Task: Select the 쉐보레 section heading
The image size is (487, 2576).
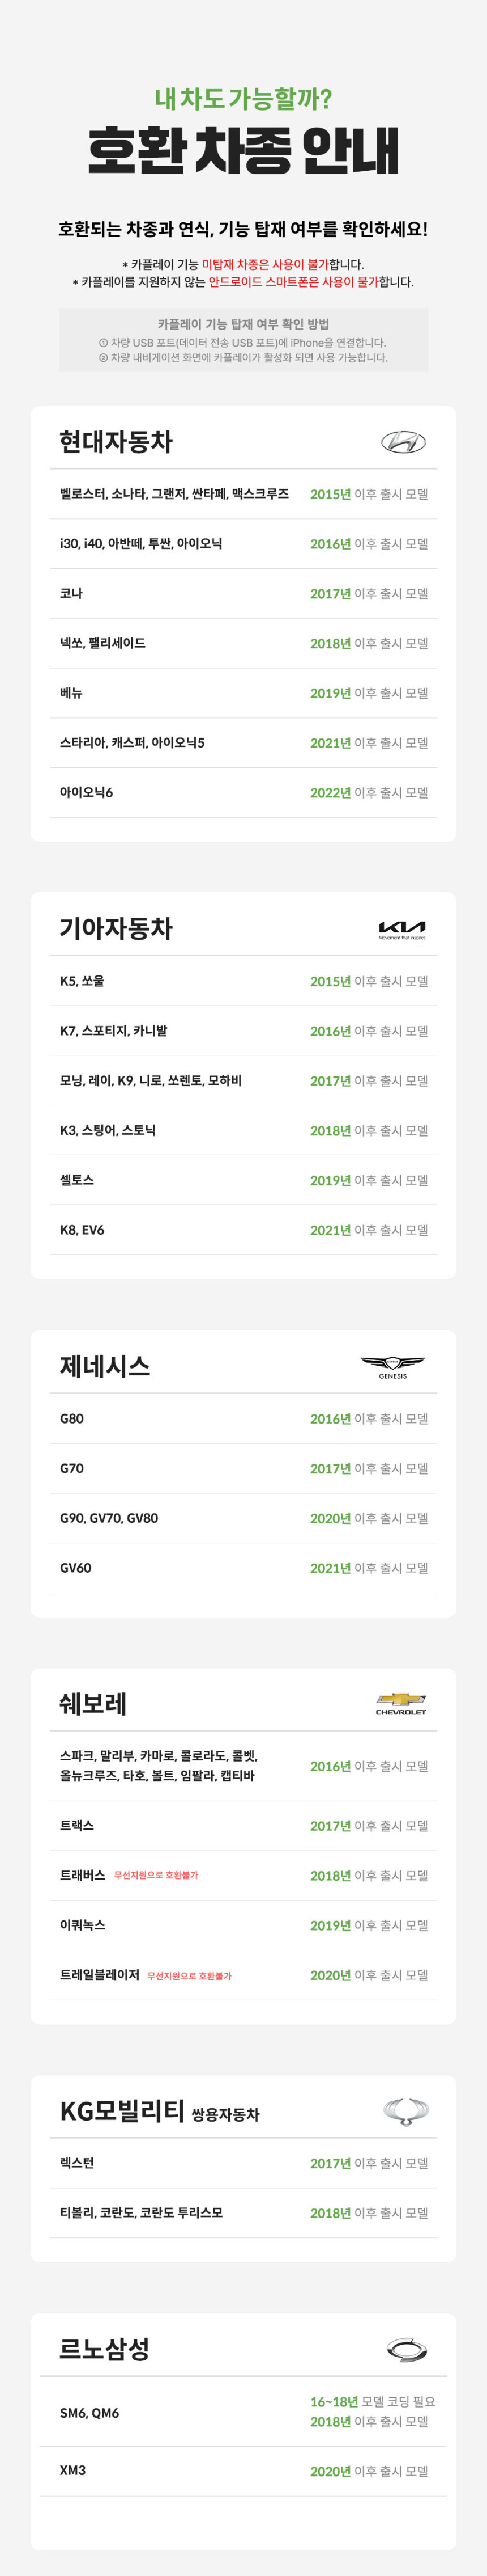Action: (x=93, y=1704)
